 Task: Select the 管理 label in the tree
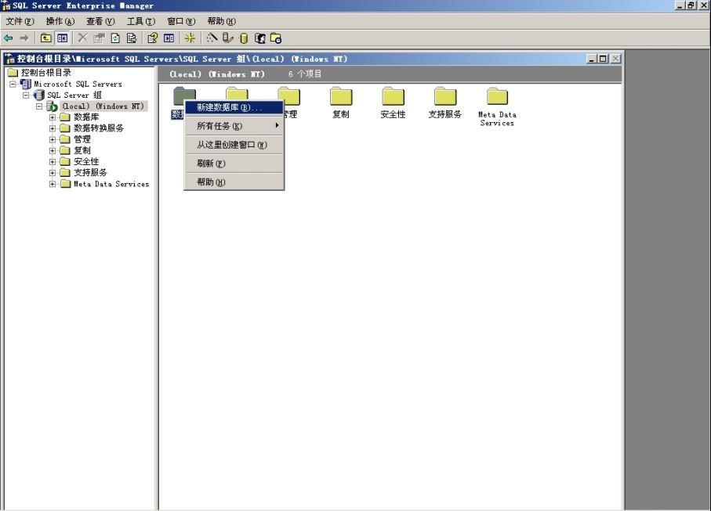coord(82,139)
